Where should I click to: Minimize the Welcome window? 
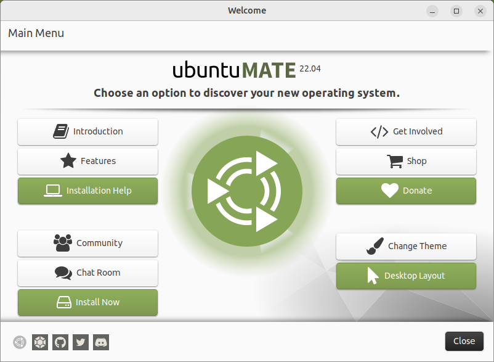(433, 10)
